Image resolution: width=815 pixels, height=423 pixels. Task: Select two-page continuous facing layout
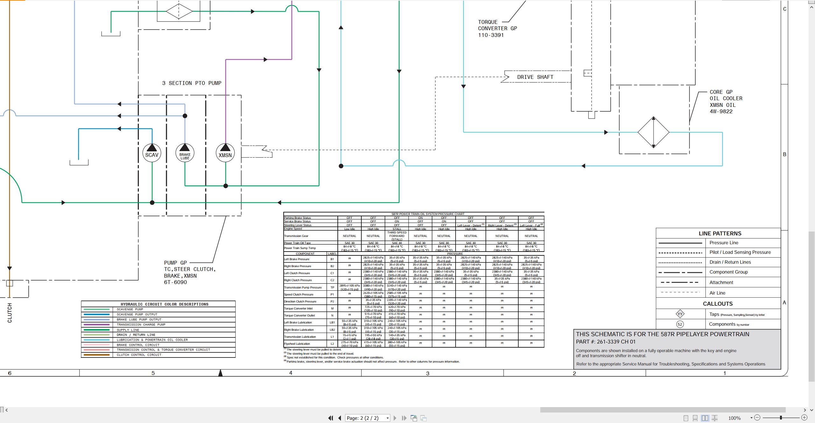715,418
